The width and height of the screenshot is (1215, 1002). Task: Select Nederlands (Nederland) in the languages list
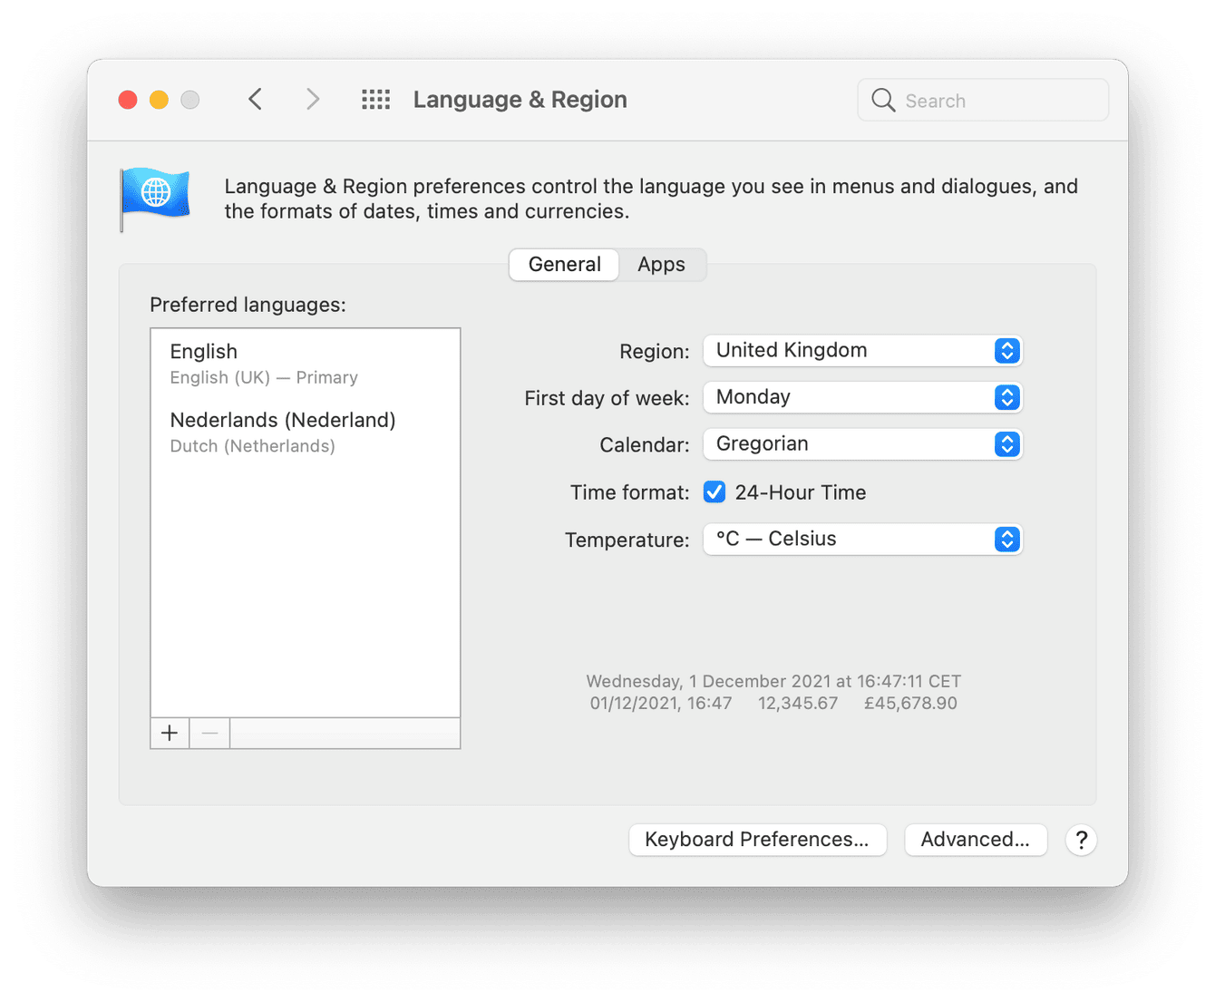282,431
